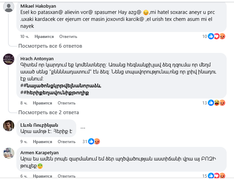Open three-dots menu beside Լևոն Ռուբինյան's comment
Screen dimensions: 234x180
(x=83, y=128)
